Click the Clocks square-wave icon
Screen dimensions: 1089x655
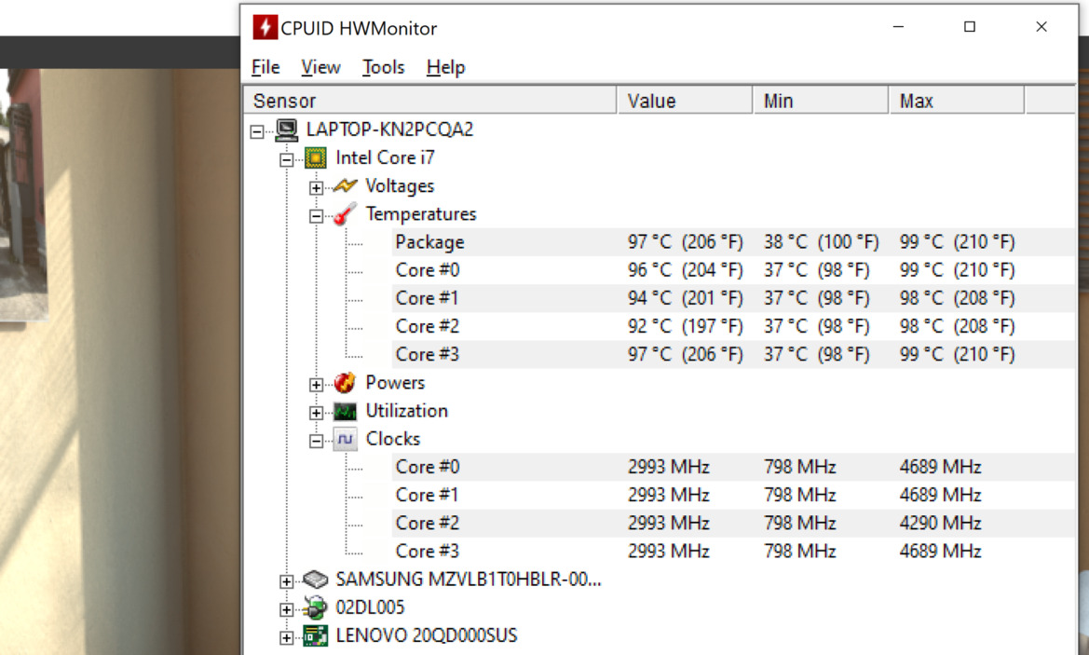click(345, 439)
